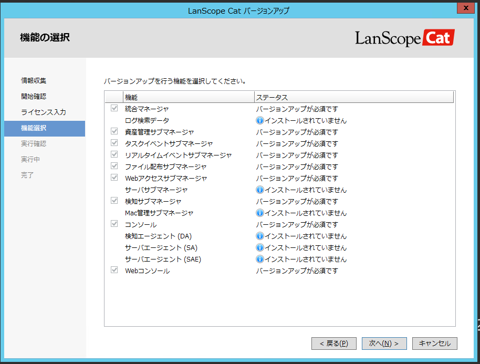
Task: Toggle the Webコンソール checkbox
Action: [x=114, y=271]
